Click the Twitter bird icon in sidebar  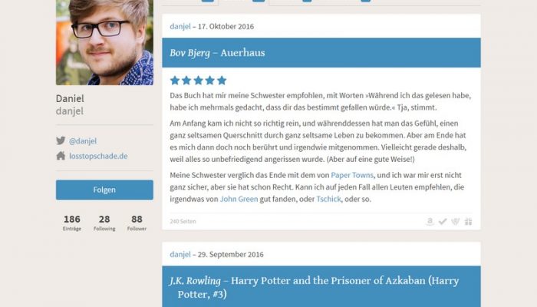[61, 140]
